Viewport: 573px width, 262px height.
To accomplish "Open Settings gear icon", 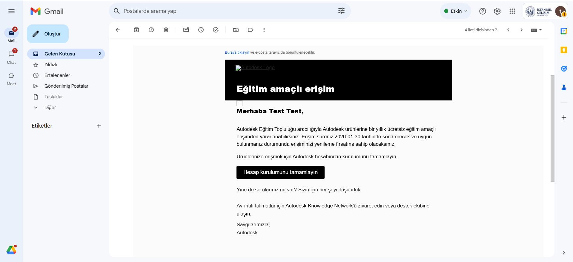I will [x=497, y=11].
